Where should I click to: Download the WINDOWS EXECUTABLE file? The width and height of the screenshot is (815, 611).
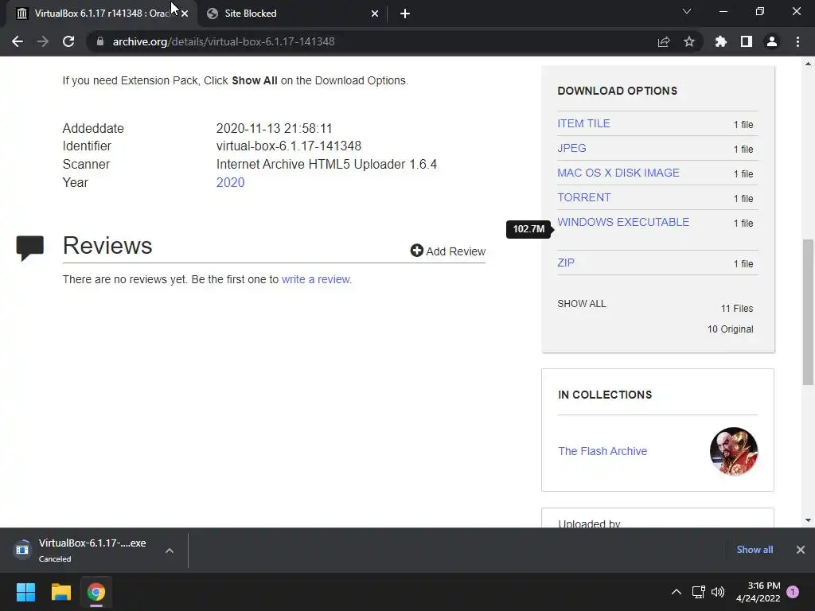623,223
